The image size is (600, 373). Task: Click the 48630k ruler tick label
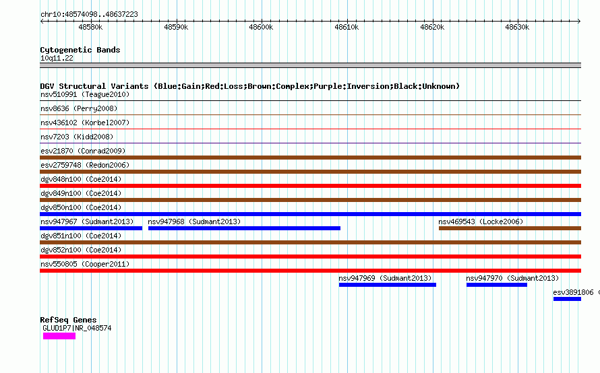pyautogui.click(x=517, y=27)
